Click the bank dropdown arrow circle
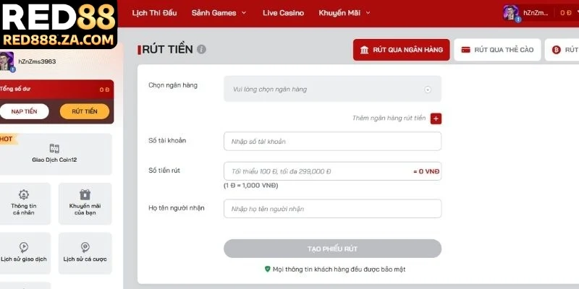The height and width of the screenshot is (289, 579). click(x=428, y=89)
